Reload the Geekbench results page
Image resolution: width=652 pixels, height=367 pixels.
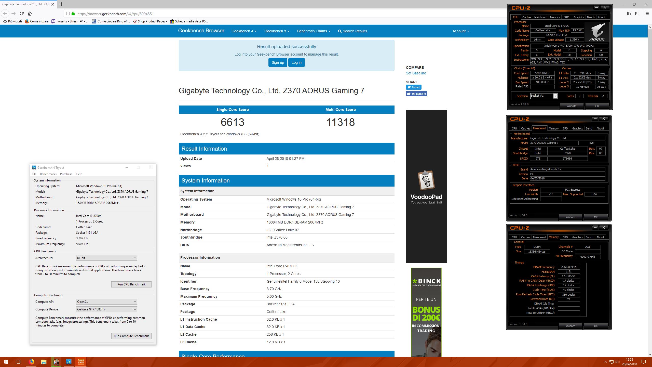point(22,14)
